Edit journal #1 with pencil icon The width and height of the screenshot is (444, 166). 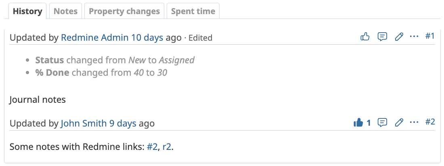click(399, 37)
